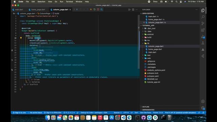Open Explorer panel views and more actions
The height and width of the screenshot is (122, 217).
(196, 9)
